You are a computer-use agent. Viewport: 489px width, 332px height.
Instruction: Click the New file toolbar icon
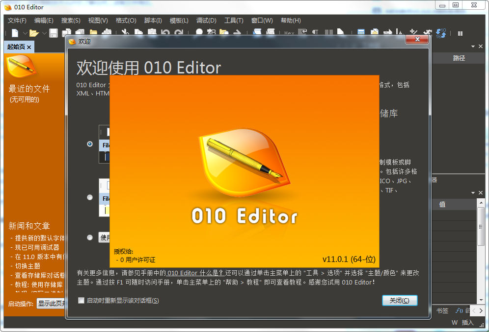point(15,33)
